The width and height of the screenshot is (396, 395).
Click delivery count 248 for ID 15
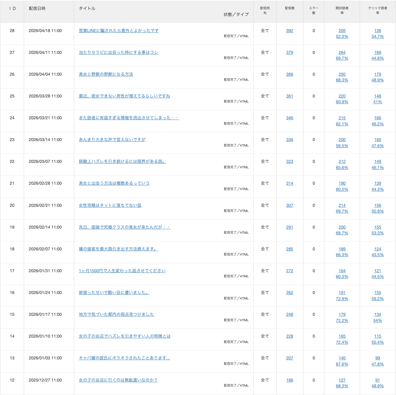coord(289,315)
